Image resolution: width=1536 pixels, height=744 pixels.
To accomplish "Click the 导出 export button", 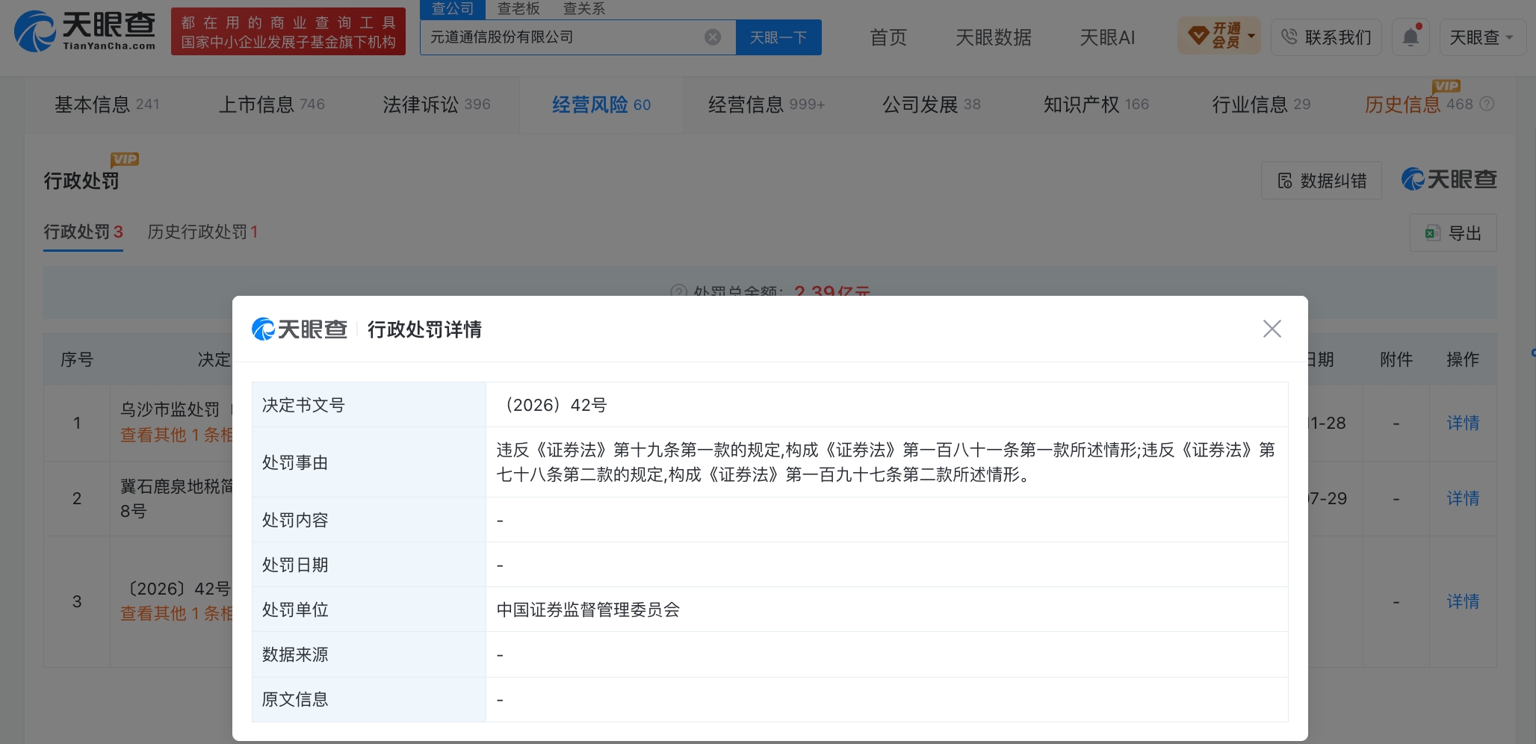I will tap(1453, 233).
